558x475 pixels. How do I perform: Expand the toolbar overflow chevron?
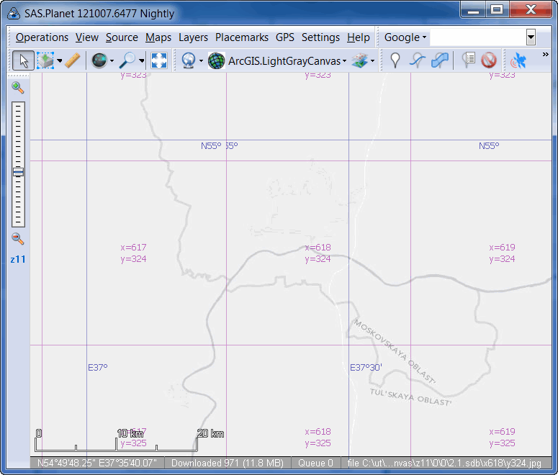click(545, 55)
